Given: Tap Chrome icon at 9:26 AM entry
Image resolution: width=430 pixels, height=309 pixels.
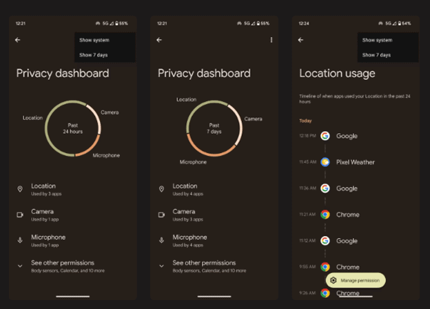Looking at the screenshot, I should 325,293.
